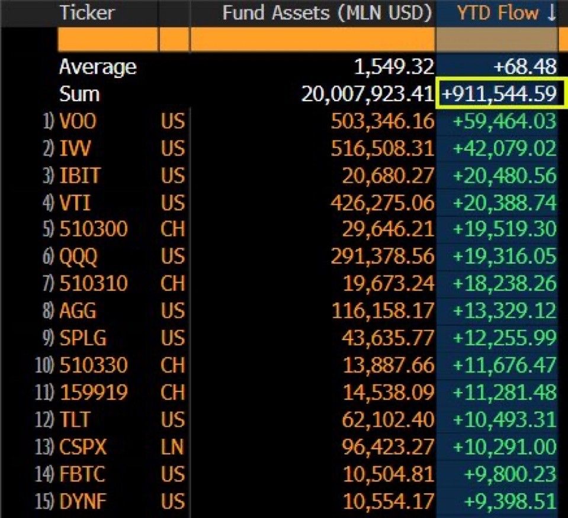This screenshot has width=568, height=518.
Task: Select the CSPX LN ticker
Action: [83, 446]
